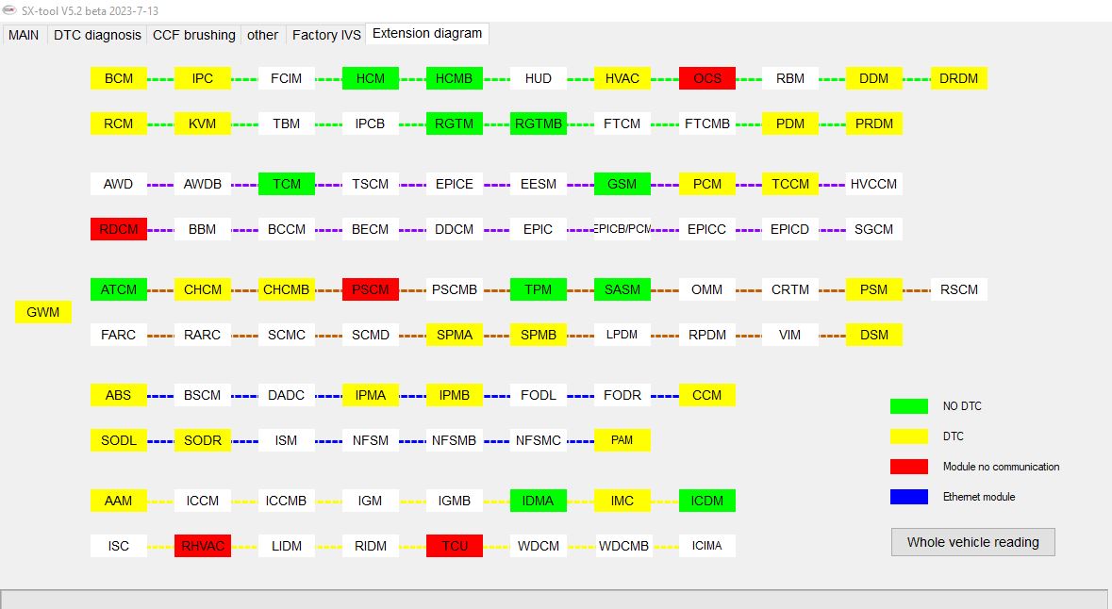Click the red TCU module

coord(455,546)
